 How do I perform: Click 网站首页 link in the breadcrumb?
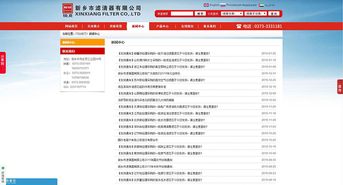coord(81,33)
